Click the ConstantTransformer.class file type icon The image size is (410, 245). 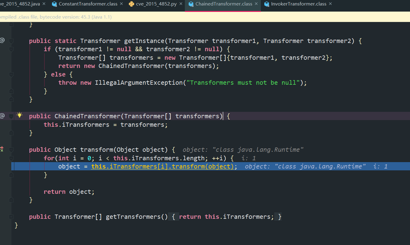tap(55, 4)
